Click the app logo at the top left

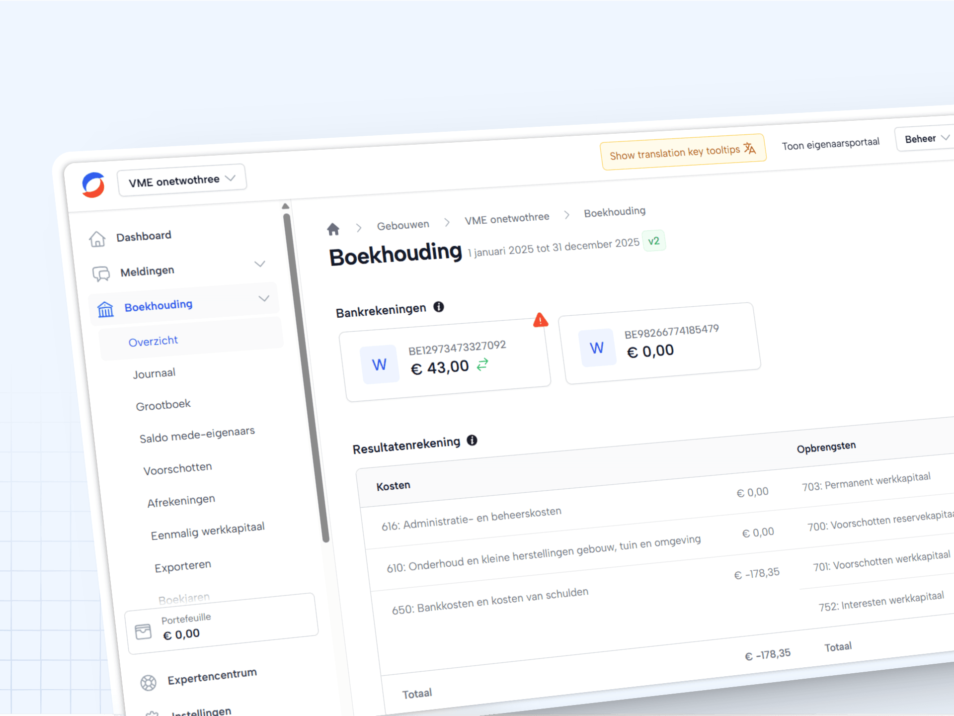point(93,185)
